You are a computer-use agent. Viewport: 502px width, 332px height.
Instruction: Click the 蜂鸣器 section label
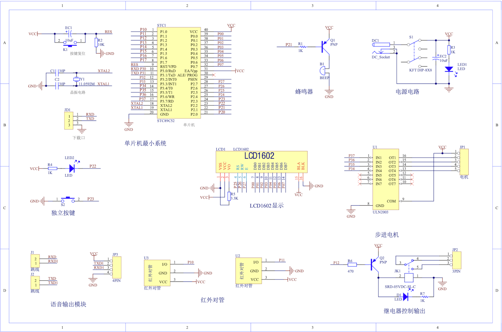click(x=304, y=92)
